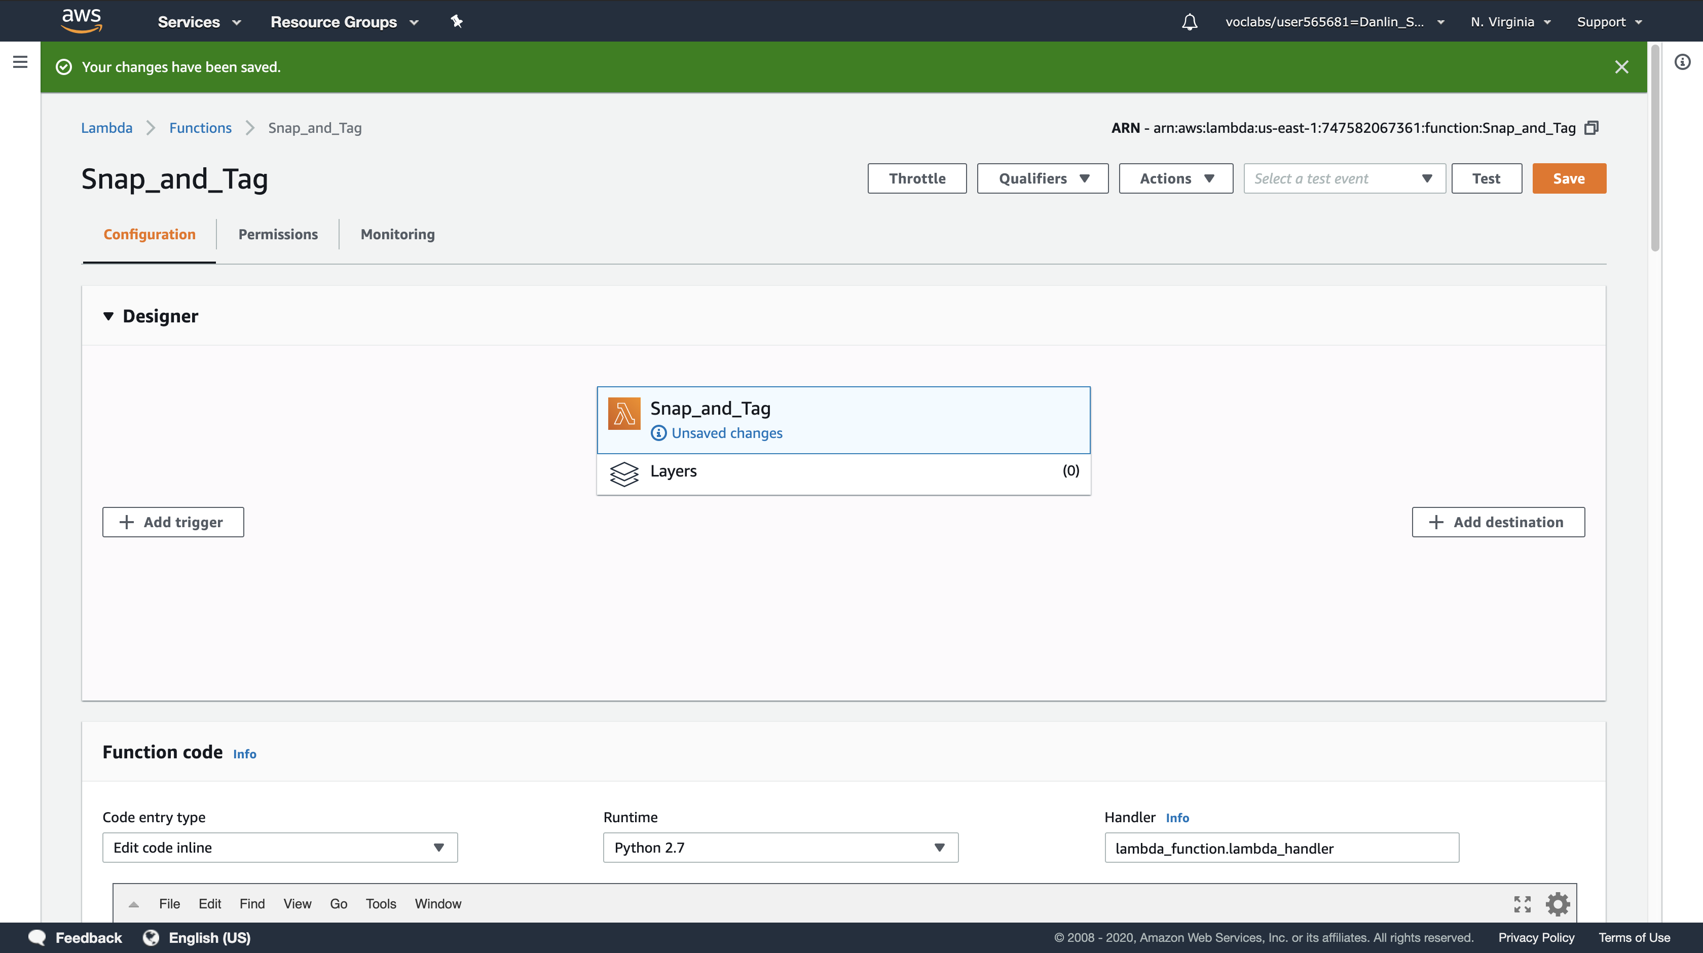Open the editor's Find menu
The height and width of the screenshot is (953, 1703).
pyautogui.click(x=252, y=903)
